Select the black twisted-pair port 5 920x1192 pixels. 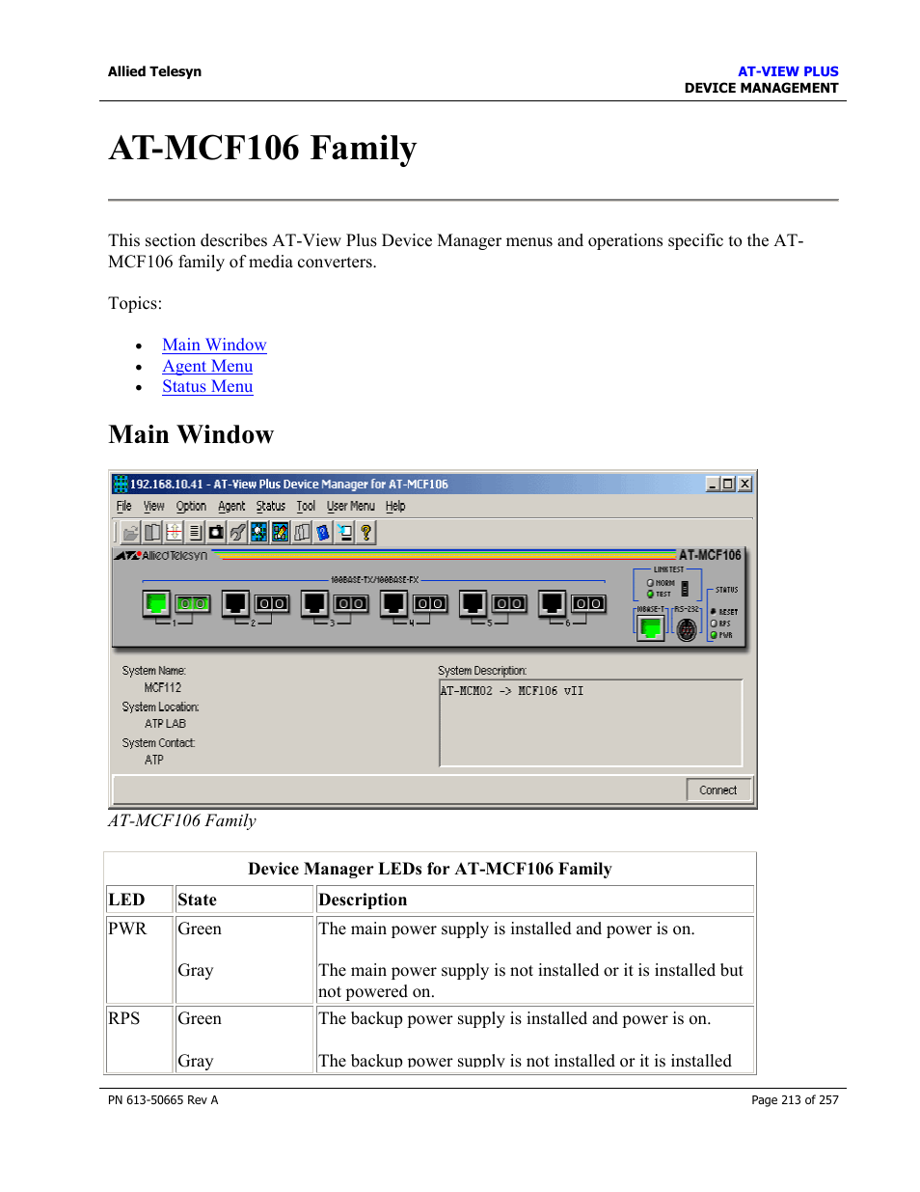coord(473,604)
